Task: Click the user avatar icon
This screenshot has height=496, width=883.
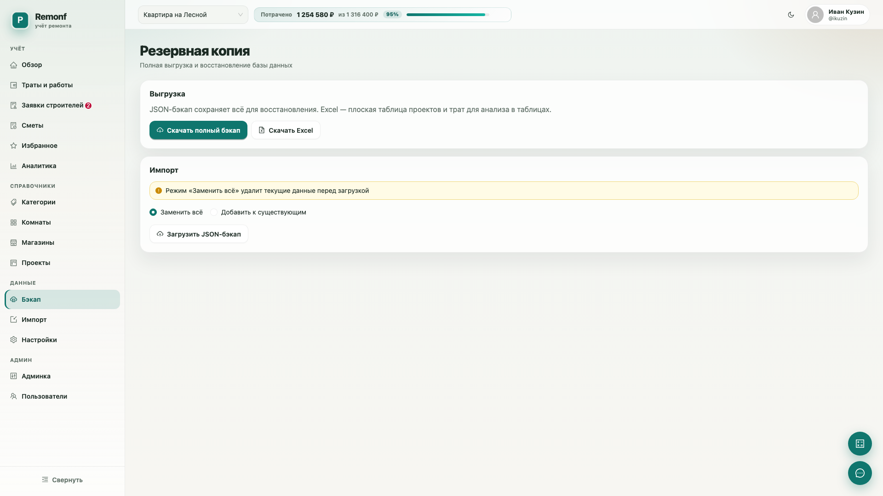Action: (x=815, y=15)
